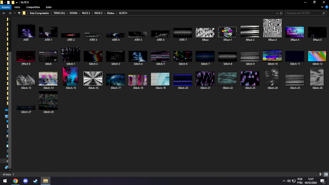This screenshot has width=329, height=185.
Task: Navigate to TERAS (D:) breadcrumb
Action: pos(59,13)
